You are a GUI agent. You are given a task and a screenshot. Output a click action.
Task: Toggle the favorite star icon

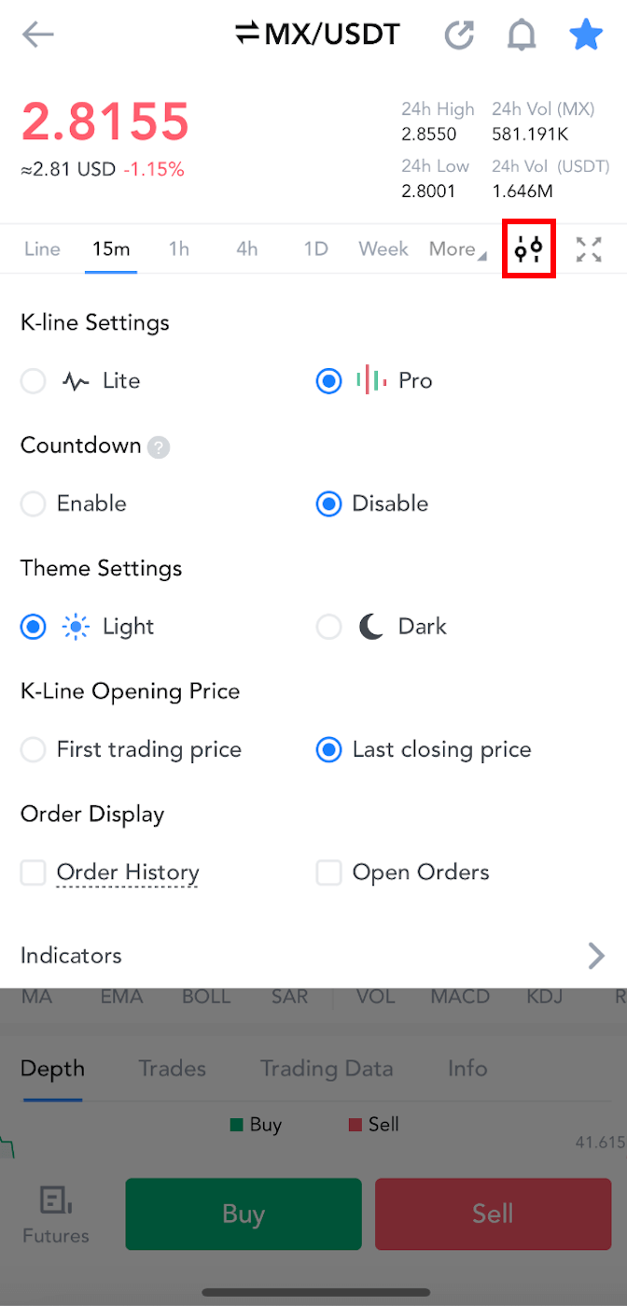586,35
